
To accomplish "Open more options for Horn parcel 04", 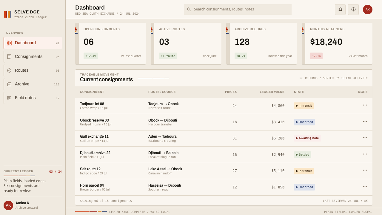I will click(365, 187).
